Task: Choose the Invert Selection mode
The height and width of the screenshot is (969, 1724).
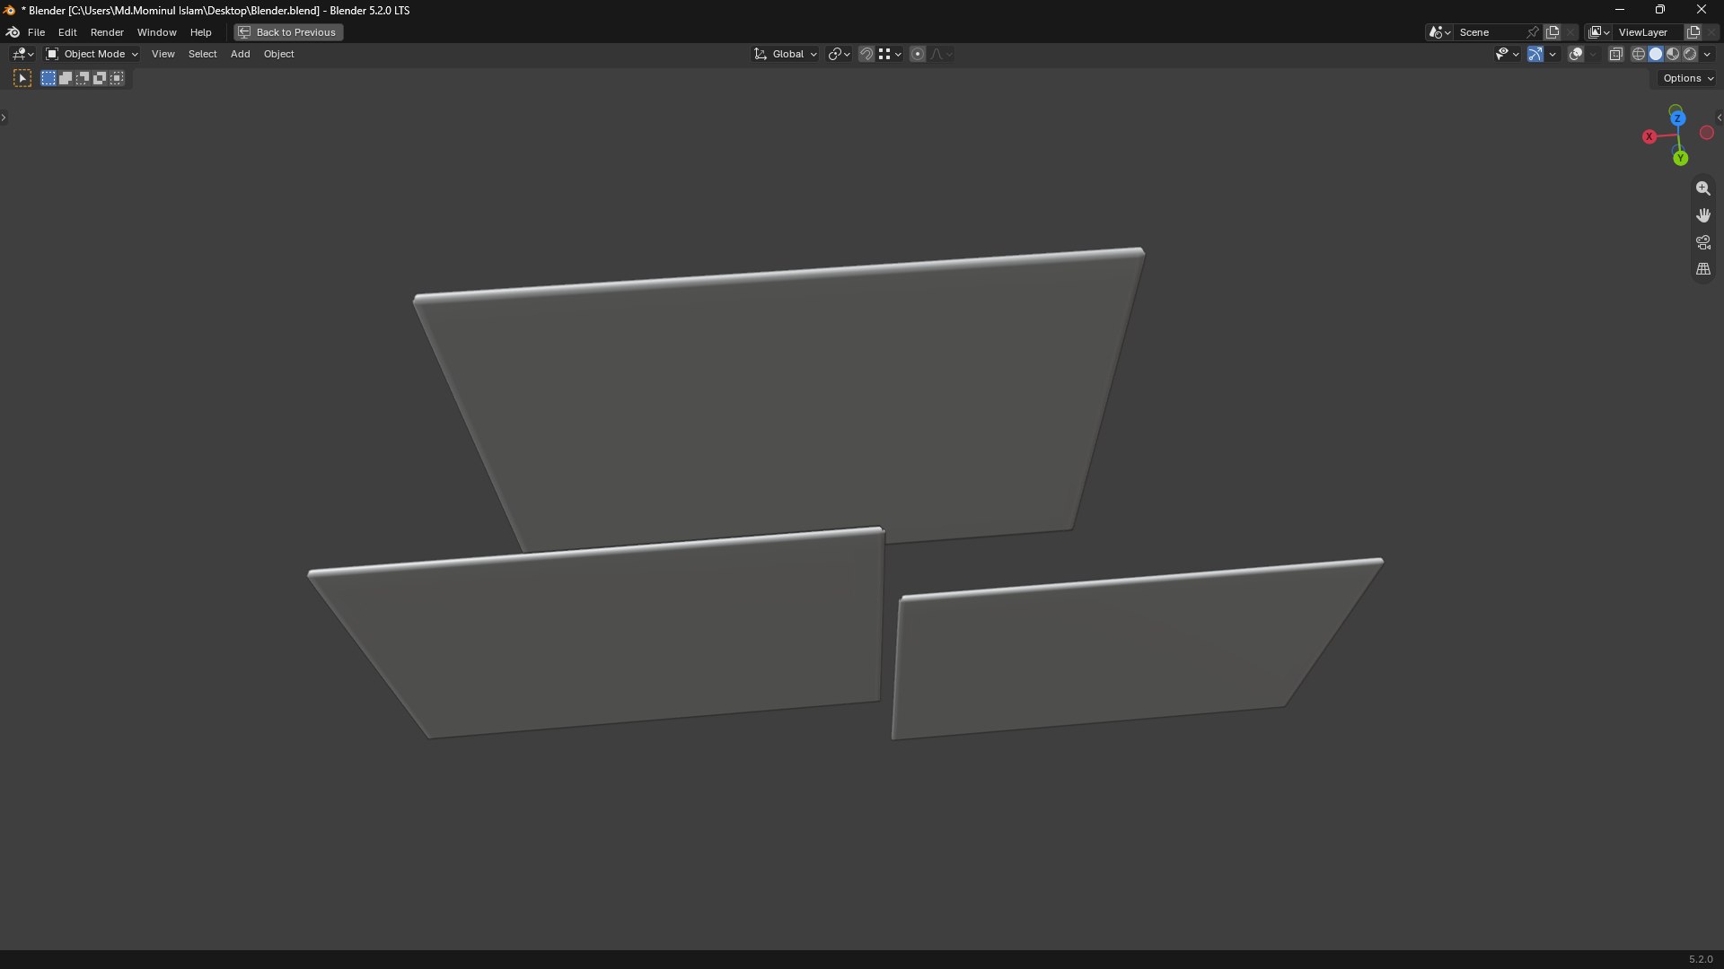Action: 100,79
